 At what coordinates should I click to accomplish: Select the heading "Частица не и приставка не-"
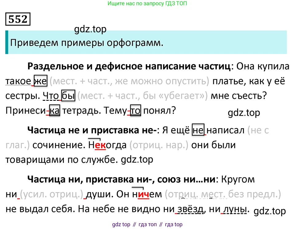pyautogui.click(x=92, y=130)
